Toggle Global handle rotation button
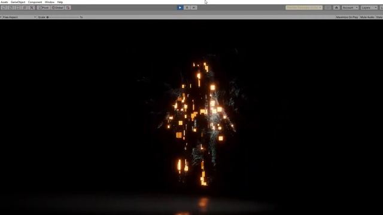 pos(57,8)
